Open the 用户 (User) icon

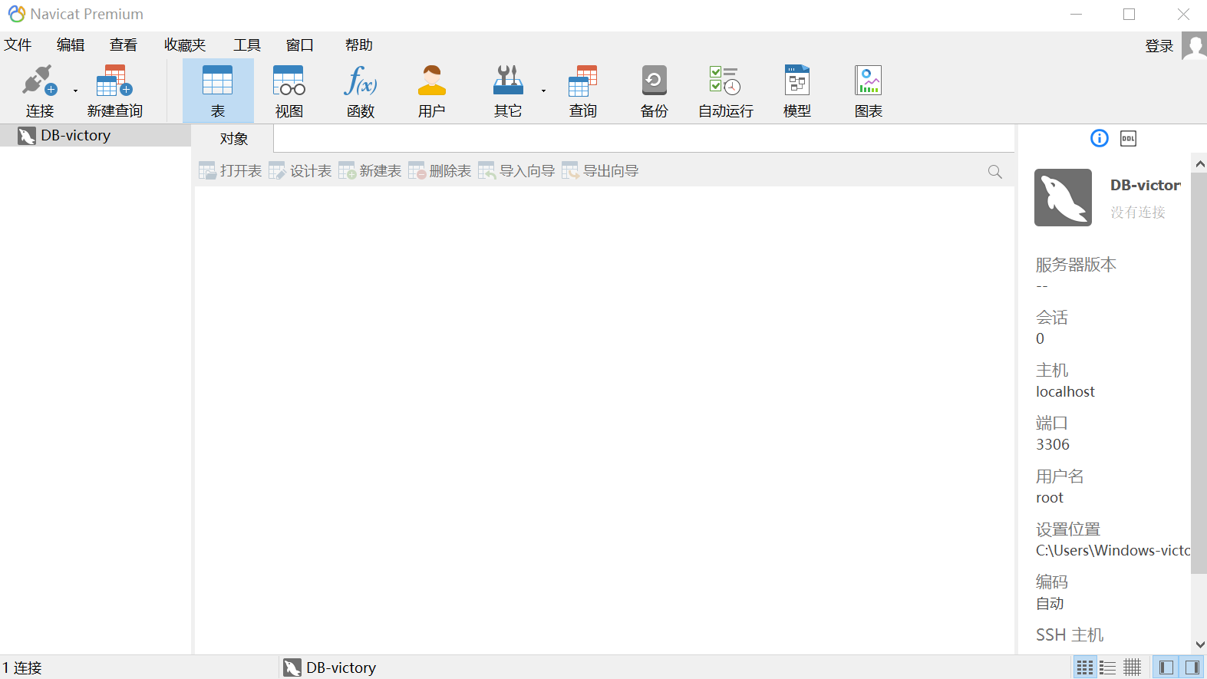tap(432, 91)
